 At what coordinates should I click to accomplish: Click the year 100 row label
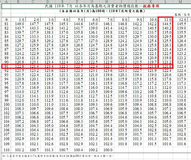pos(6,105)
